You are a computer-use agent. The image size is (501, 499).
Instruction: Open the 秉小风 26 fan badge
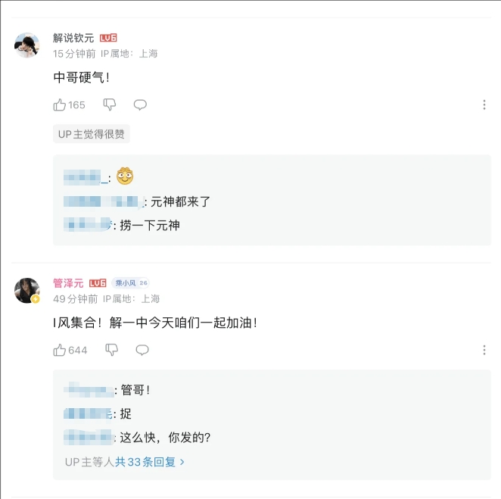coord(130,283)
